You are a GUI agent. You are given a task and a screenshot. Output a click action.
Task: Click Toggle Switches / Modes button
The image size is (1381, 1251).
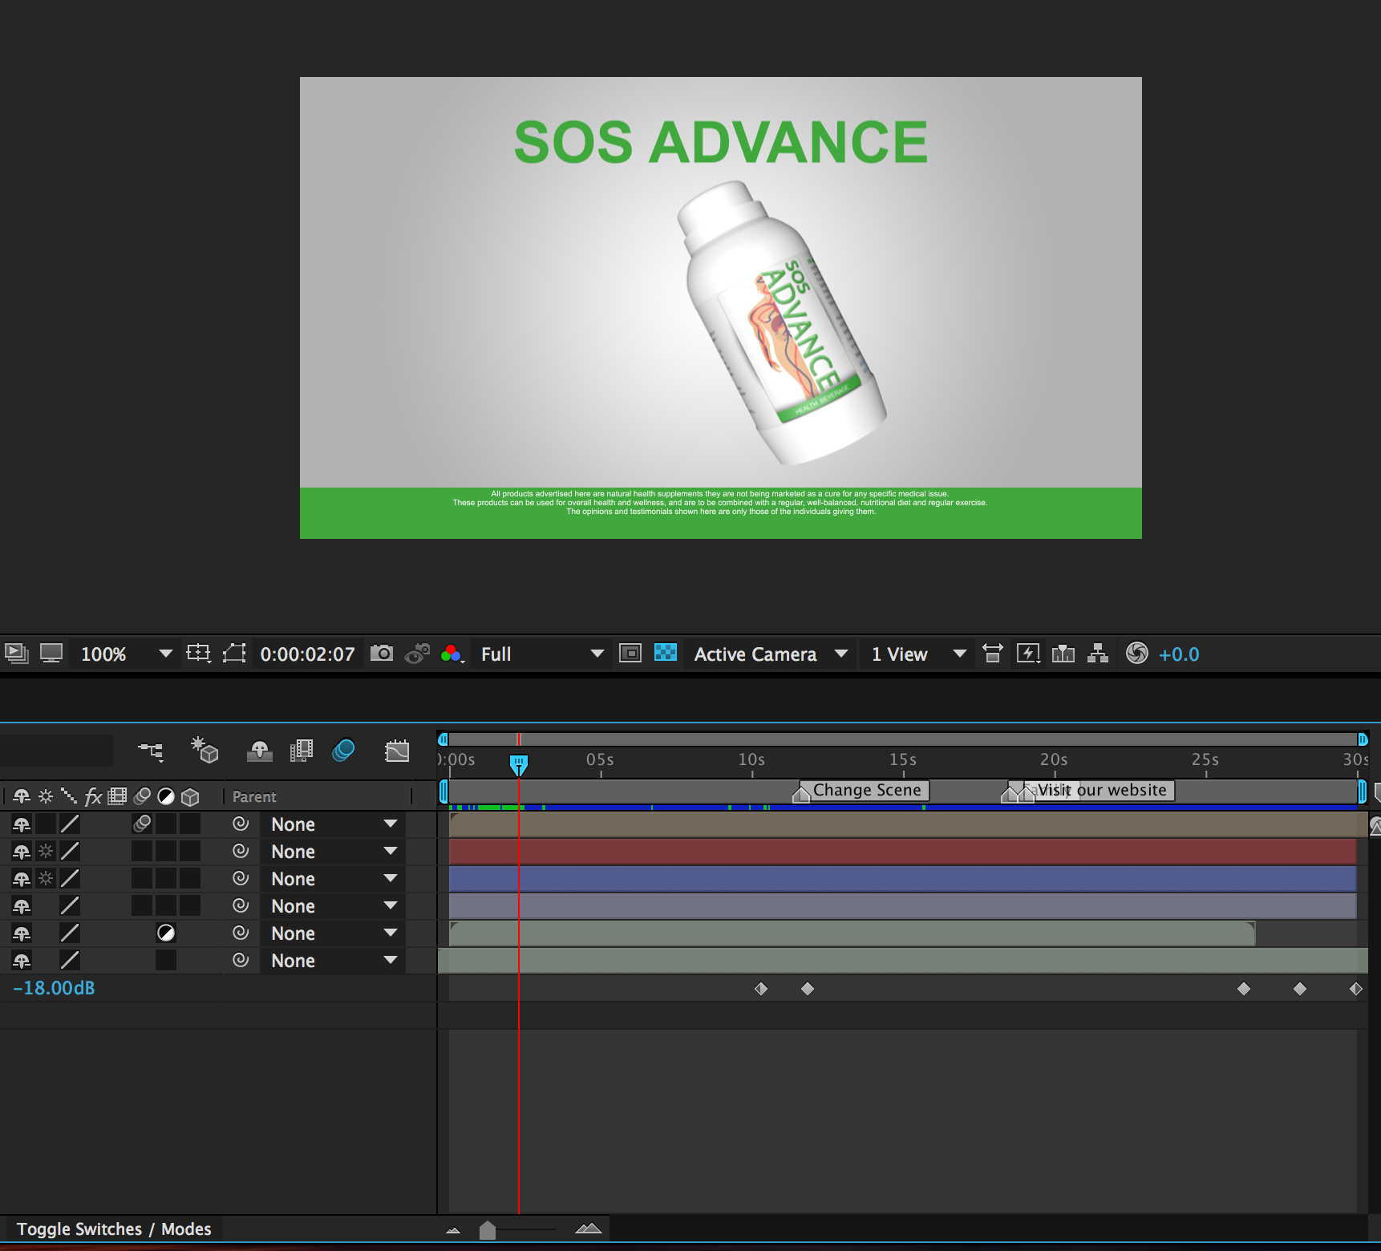(114, 1229)
